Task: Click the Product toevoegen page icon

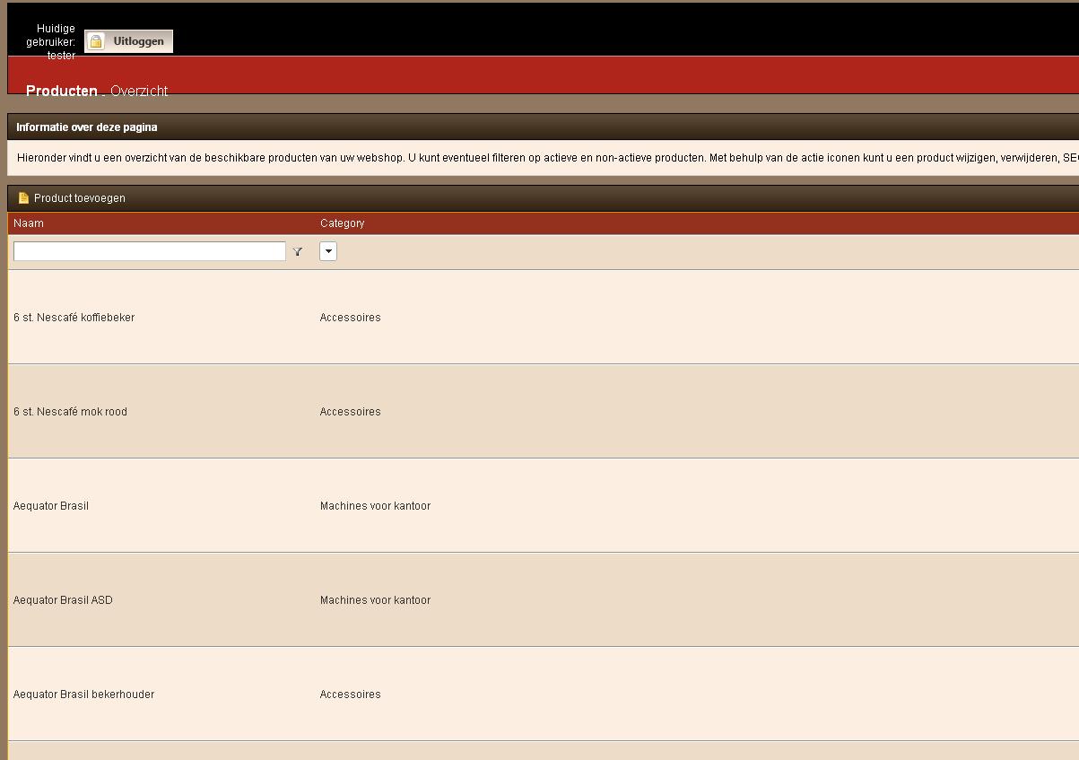Action: pyautogui.click(x=23, y=198)
